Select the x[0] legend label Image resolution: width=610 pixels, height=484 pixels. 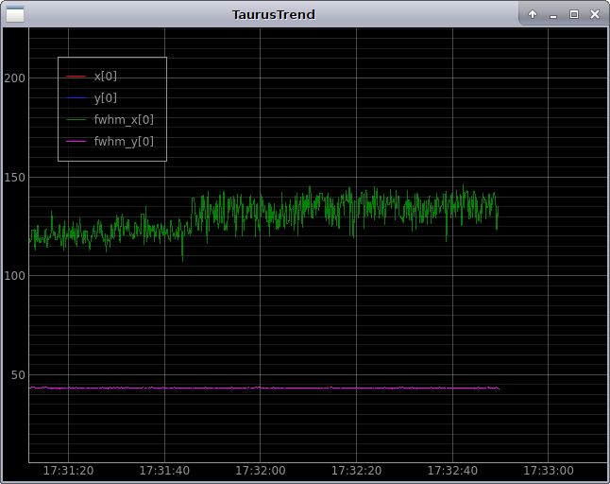106,77
